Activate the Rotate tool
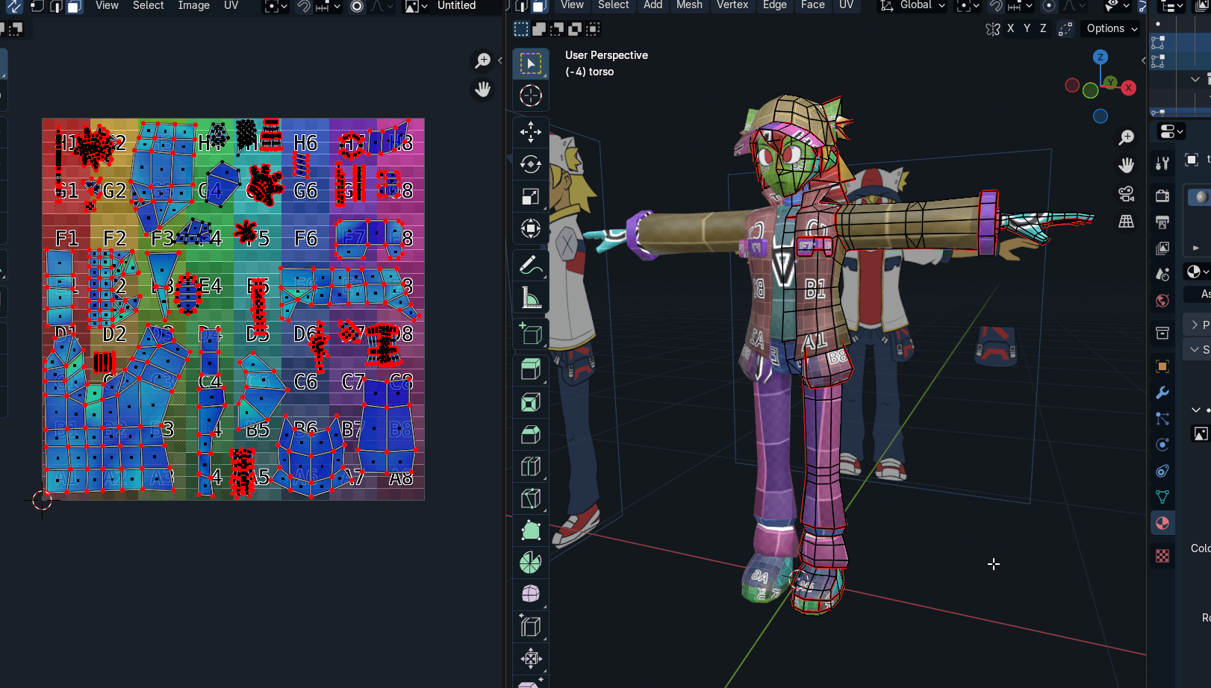The height and width of the screenshot is (688, 1211). [531, 165]
